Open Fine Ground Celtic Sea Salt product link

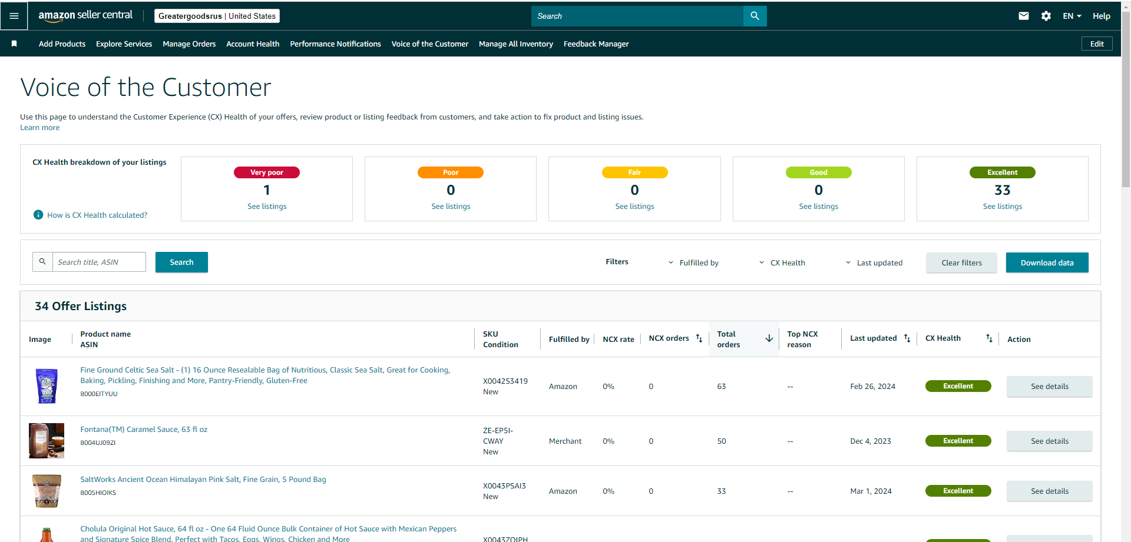(x=265, y=375)
